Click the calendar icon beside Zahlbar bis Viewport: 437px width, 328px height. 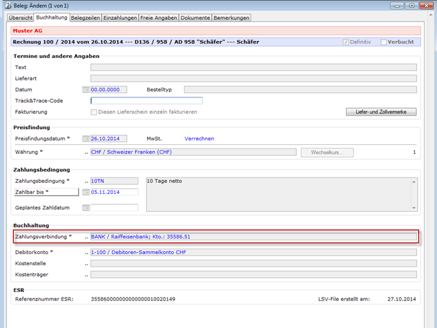86,192
